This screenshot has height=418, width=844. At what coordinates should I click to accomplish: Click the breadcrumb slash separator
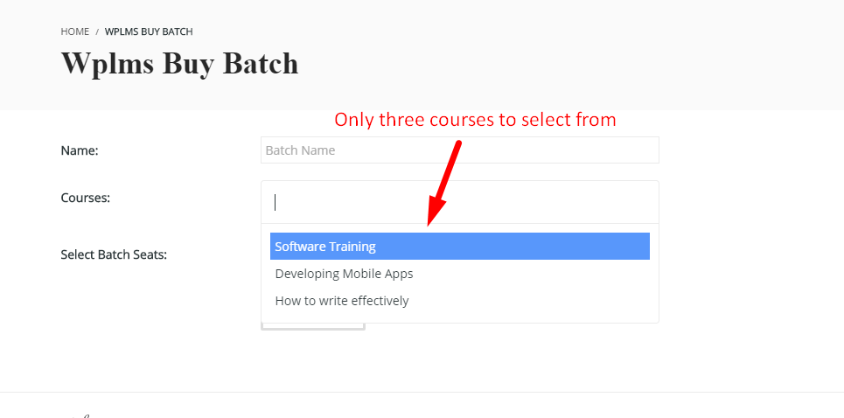(97, 31)
